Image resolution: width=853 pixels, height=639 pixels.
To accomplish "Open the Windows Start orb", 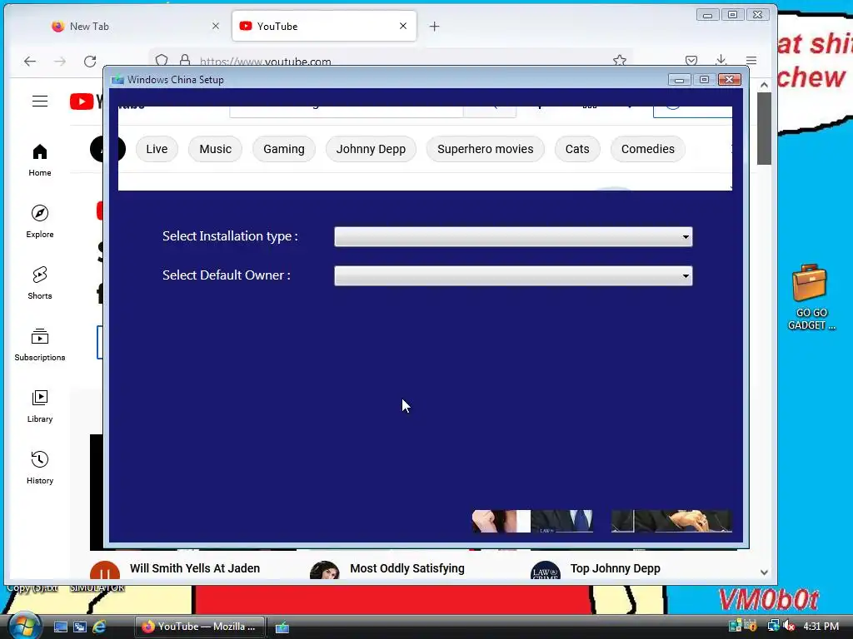I will [24, 626].
